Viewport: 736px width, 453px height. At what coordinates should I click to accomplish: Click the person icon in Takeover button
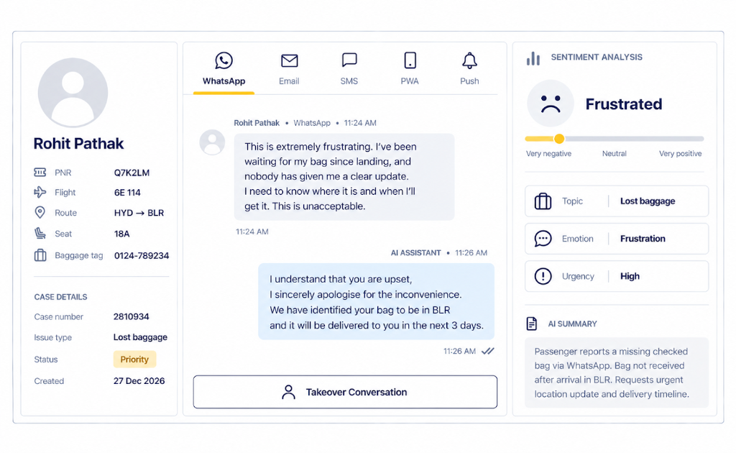click(x=288, y=392)
